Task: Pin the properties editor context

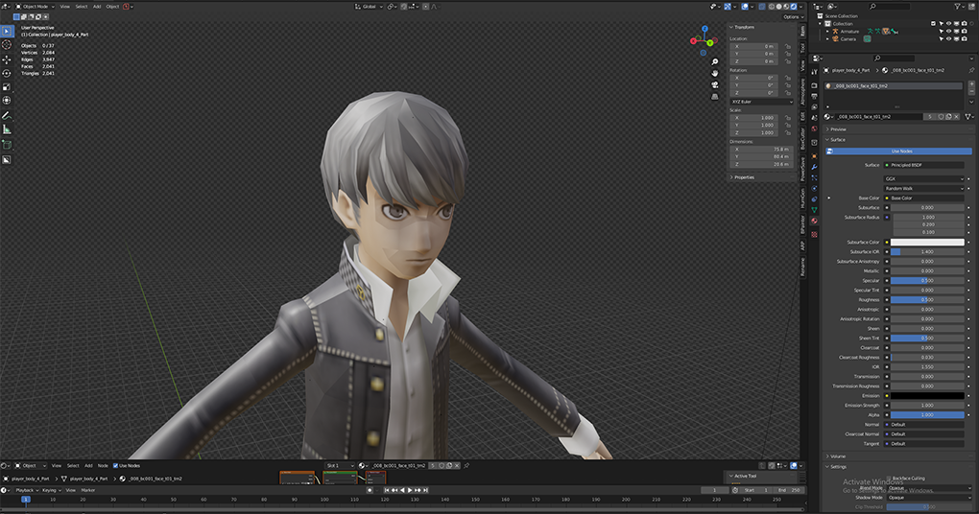Action: tap(971, 70)
